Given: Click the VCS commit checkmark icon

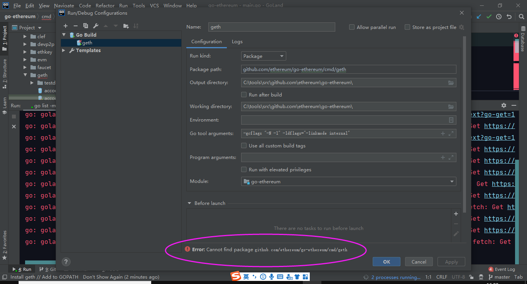Looking at the screenshot, I should point(489,17).
